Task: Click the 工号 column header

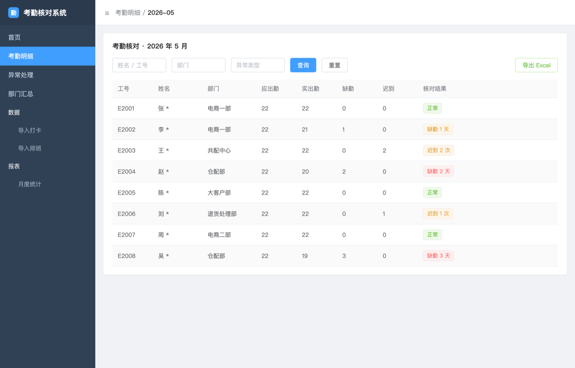Action: click(x=123, y=89)
